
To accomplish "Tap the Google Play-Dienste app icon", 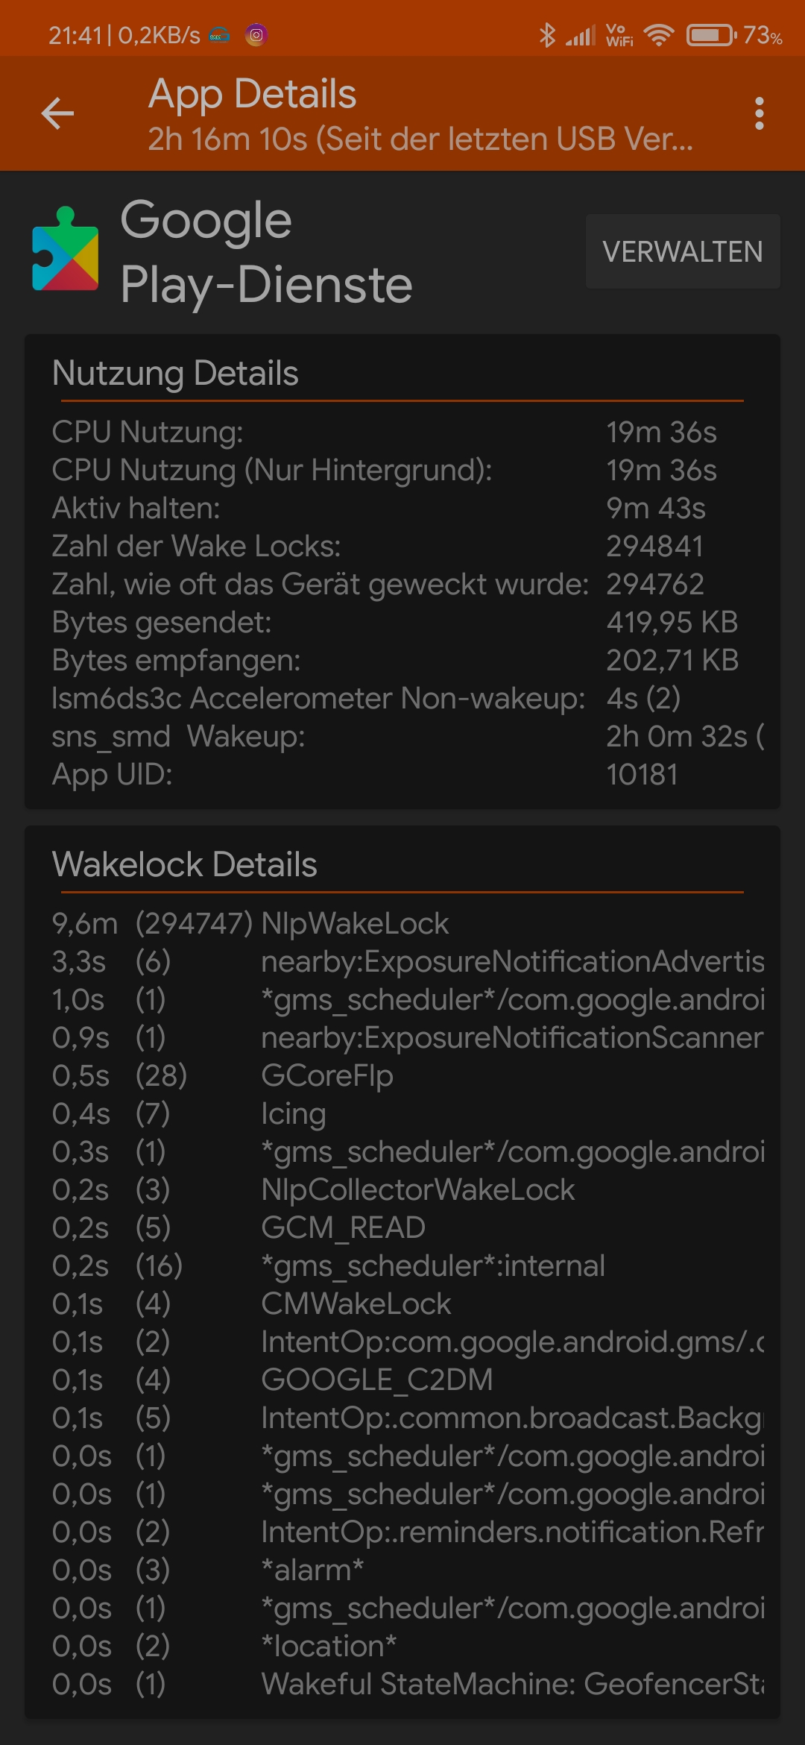I will tap(66, 249).
